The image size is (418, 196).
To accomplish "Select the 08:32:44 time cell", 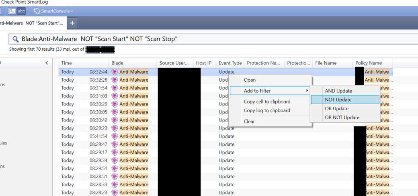I will point(98,72).
